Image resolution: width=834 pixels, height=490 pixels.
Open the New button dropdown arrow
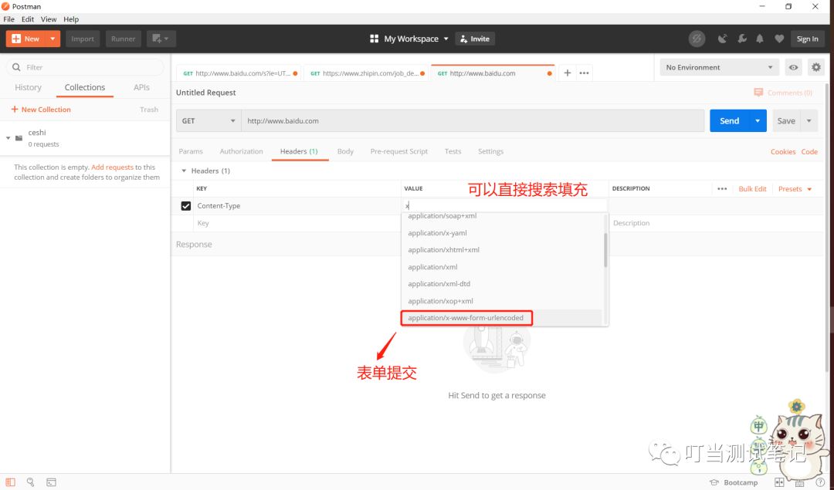(x=53, y=39)
